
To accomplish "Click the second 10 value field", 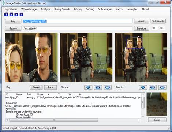I will (x=162, y=28).
